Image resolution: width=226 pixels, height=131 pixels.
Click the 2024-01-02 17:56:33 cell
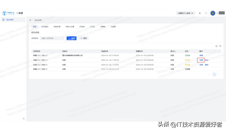point(110,60)
